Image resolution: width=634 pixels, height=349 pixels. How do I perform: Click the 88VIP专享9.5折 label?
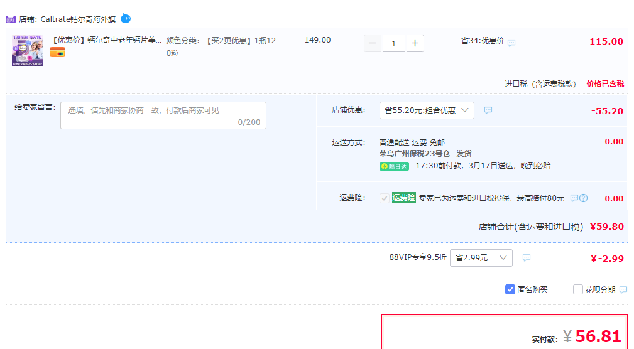coord(418,257)
